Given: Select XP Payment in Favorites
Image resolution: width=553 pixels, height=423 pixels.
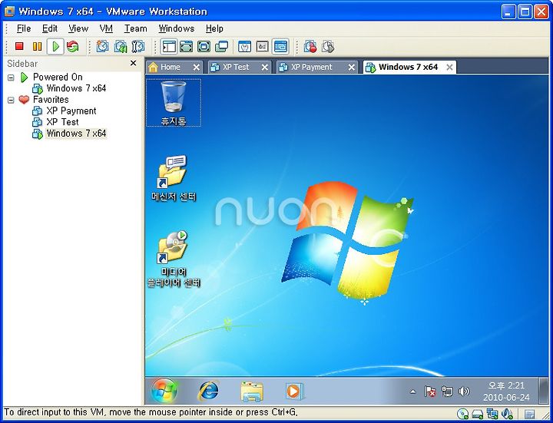Looking at the screenshot, I should click(71, 111).
